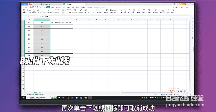Toggle Italic formatting

tap(40, 12)
